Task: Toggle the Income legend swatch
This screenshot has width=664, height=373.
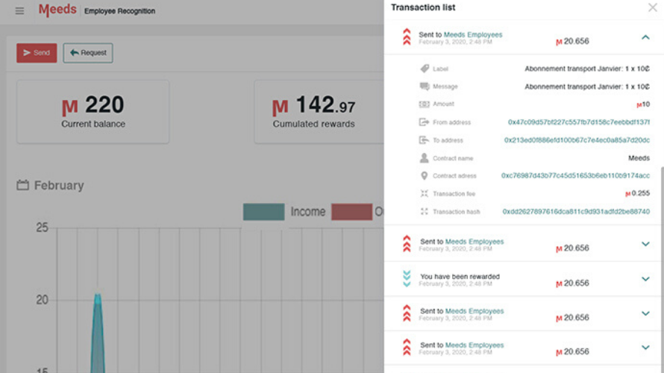Action: click(264, 212)
